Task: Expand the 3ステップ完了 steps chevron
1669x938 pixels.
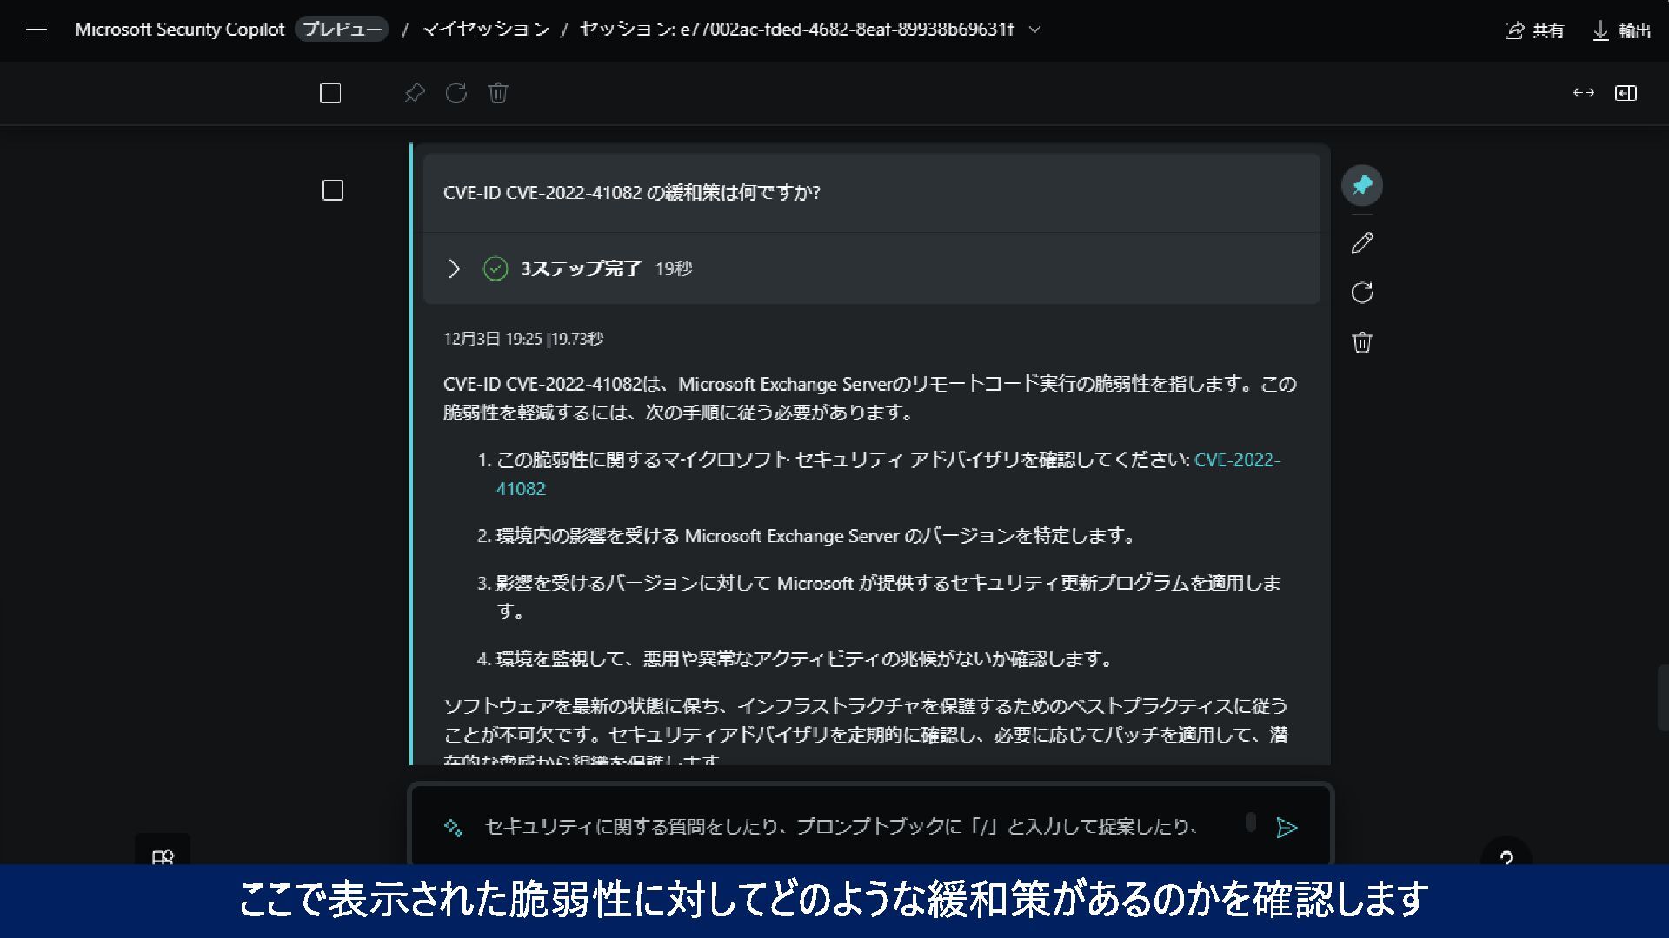Action: tap(454, 268)
